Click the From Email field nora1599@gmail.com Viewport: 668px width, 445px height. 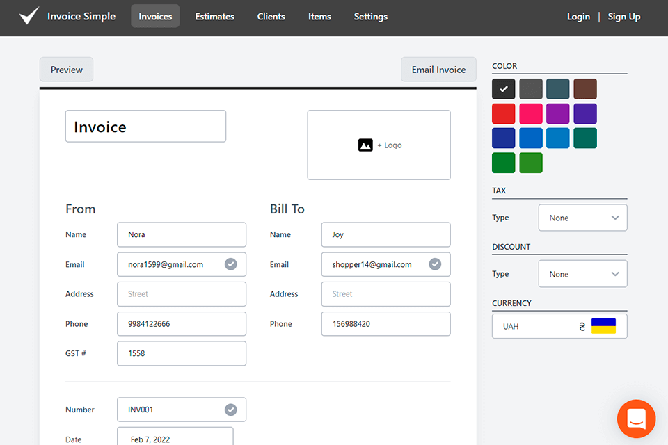pyautogui.click(x=182, y=264)
